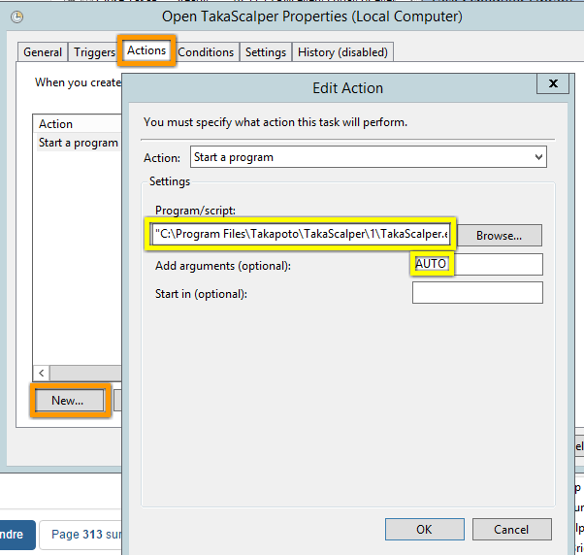Click the New... button for actions
This screenshot has width=584, height=555.
pyautogui.click(x=67, y=400)
